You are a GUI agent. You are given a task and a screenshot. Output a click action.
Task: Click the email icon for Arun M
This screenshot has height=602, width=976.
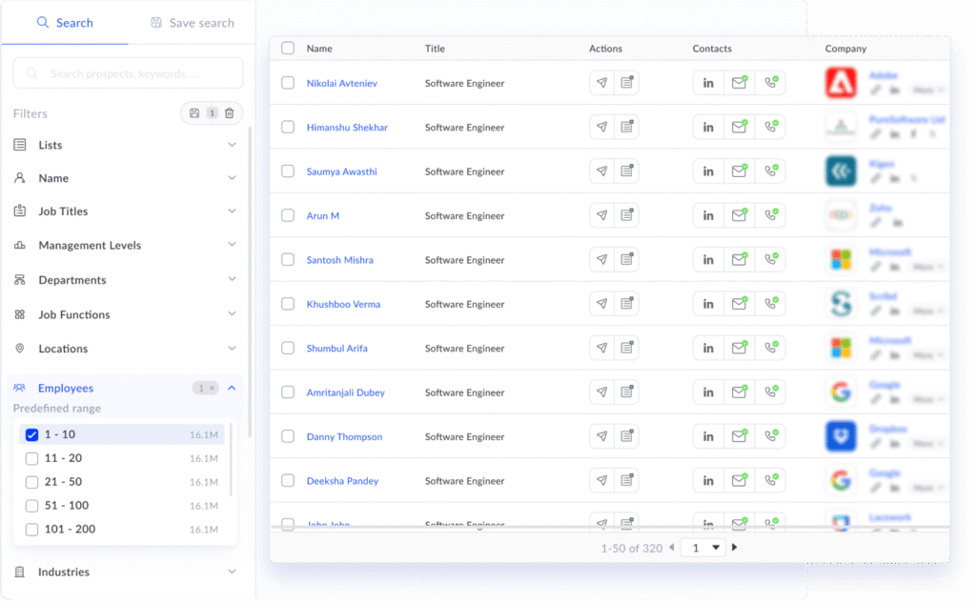tap(739, 216)
